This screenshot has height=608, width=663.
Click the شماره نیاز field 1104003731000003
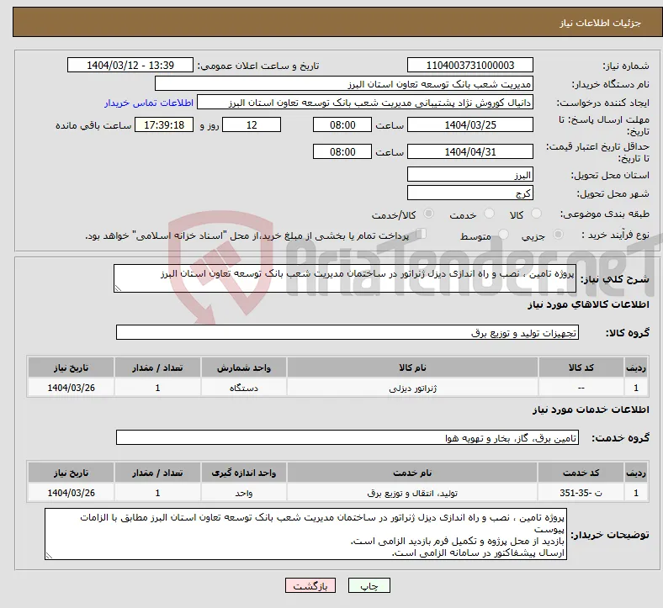pos(469,65)
